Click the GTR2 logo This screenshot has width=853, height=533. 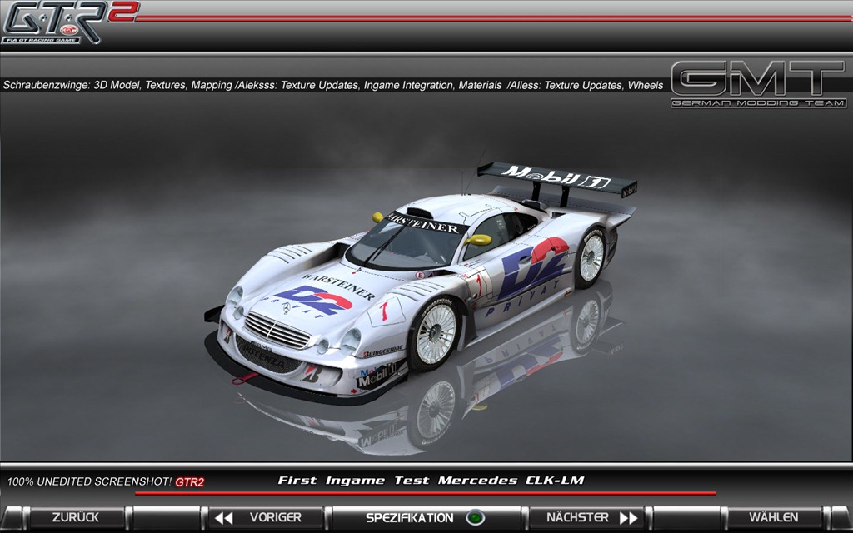click(70, 22)
